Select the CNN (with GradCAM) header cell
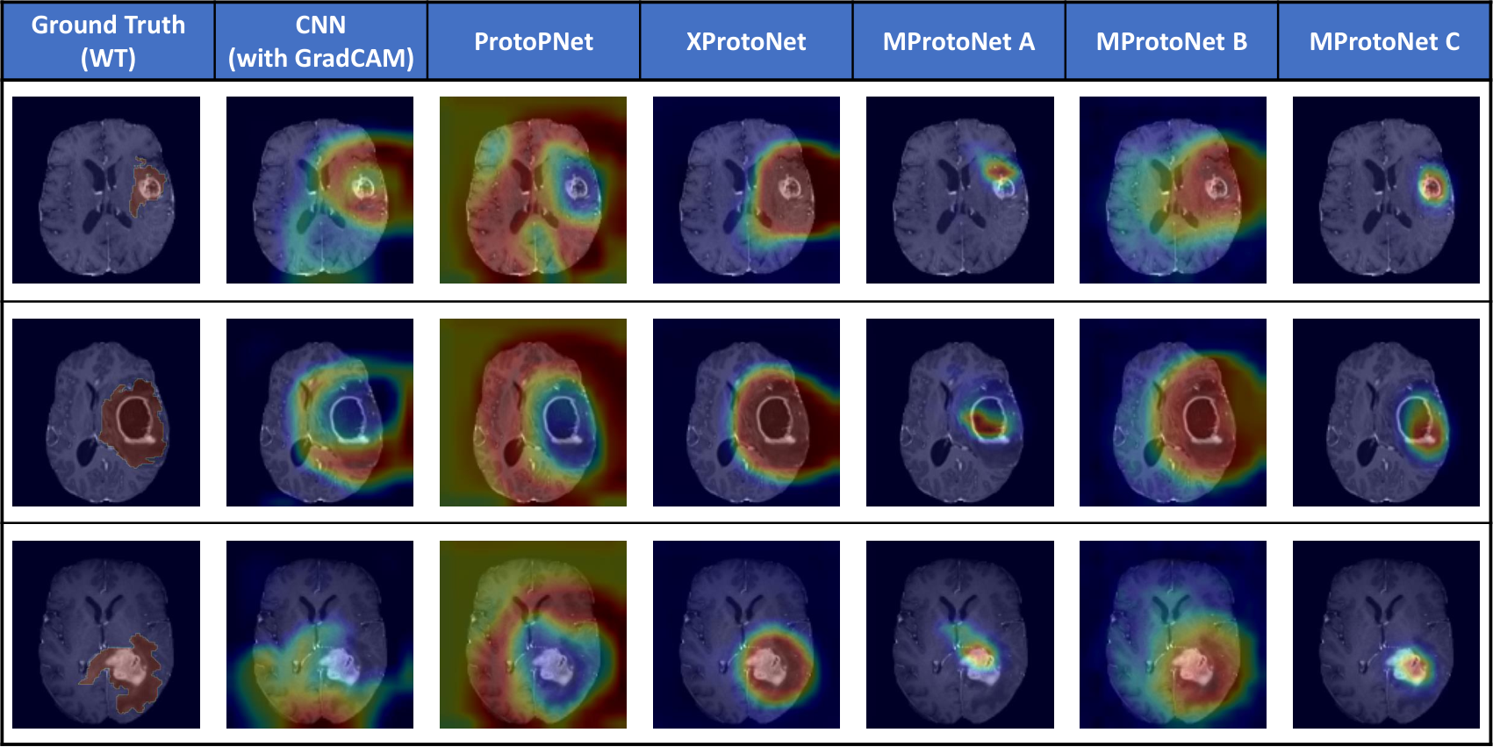This screenshot has width=1493, height=747. click(x=320, y=41)
